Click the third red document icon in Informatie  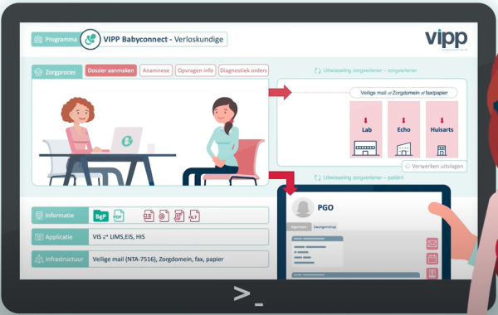(179, 216)
